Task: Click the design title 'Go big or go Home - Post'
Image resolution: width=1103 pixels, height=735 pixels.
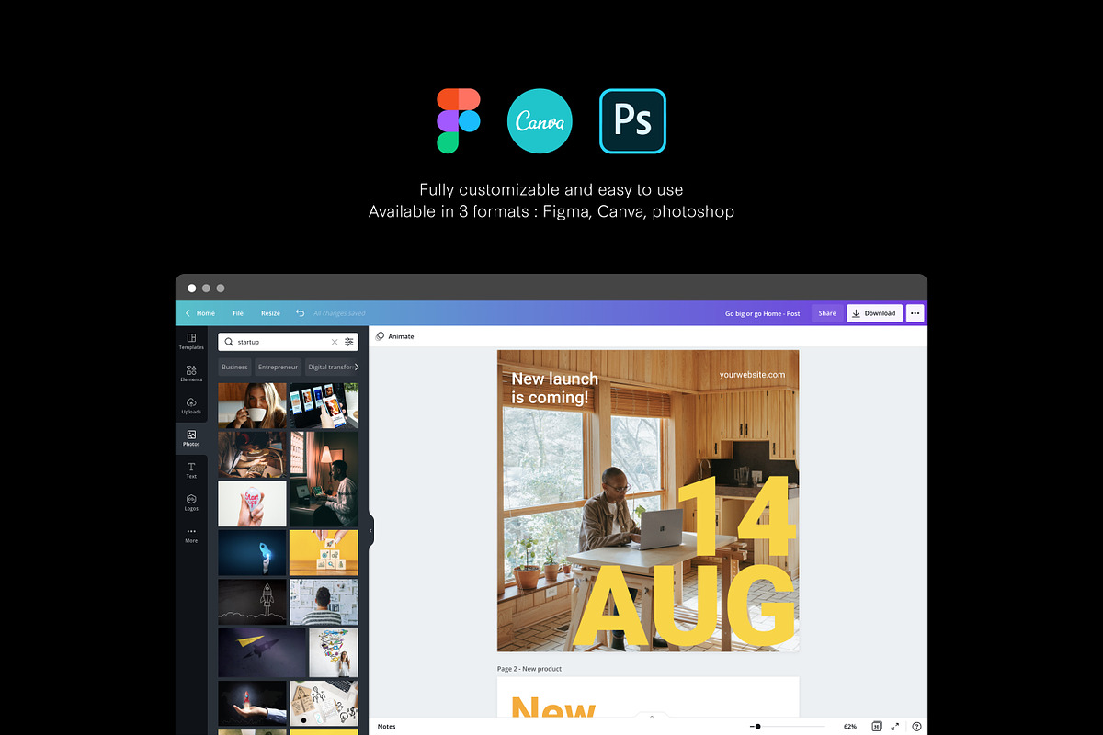Action: [762, 313]
